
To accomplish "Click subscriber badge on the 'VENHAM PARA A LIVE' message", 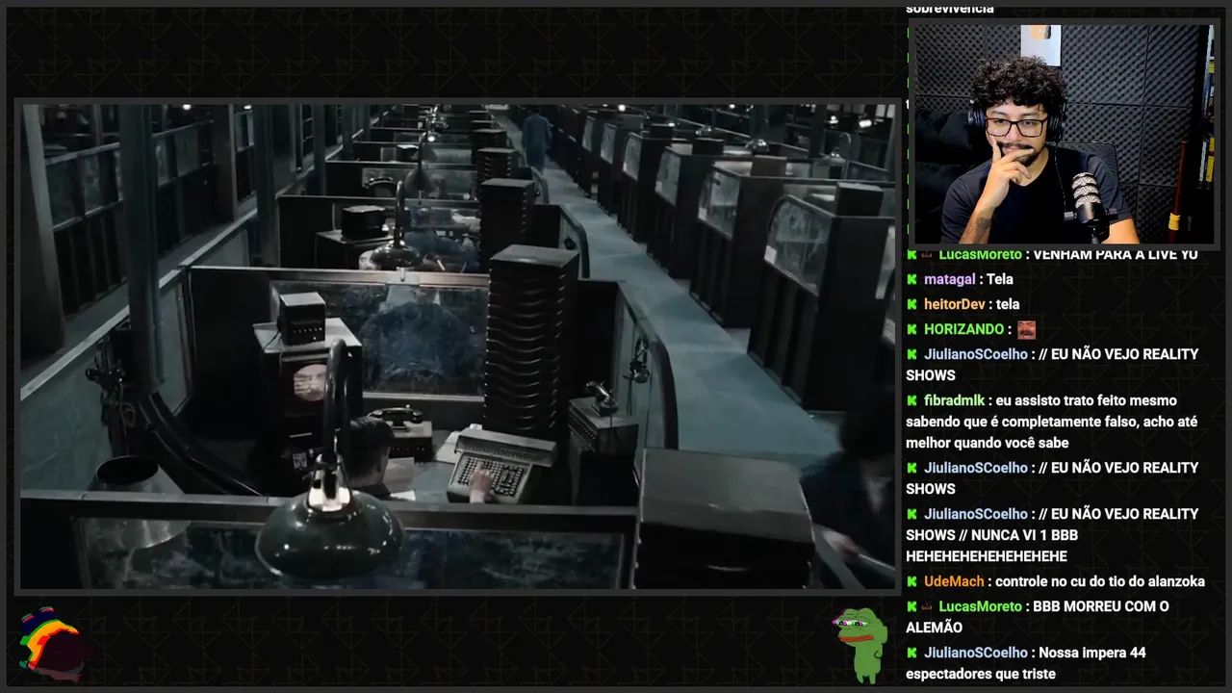I will [x=927, y=254].
